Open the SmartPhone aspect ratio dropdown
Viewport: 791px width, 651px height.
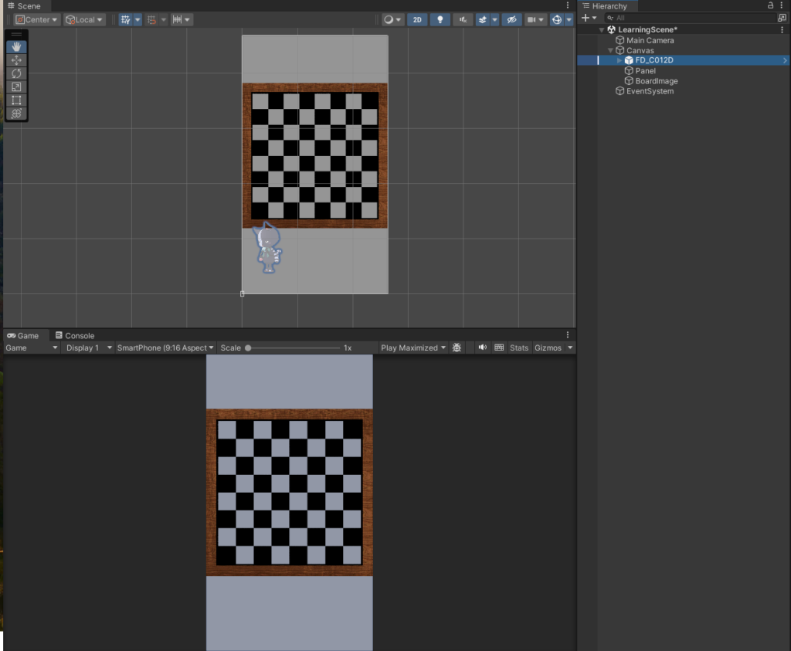click(x=165, y=348)
